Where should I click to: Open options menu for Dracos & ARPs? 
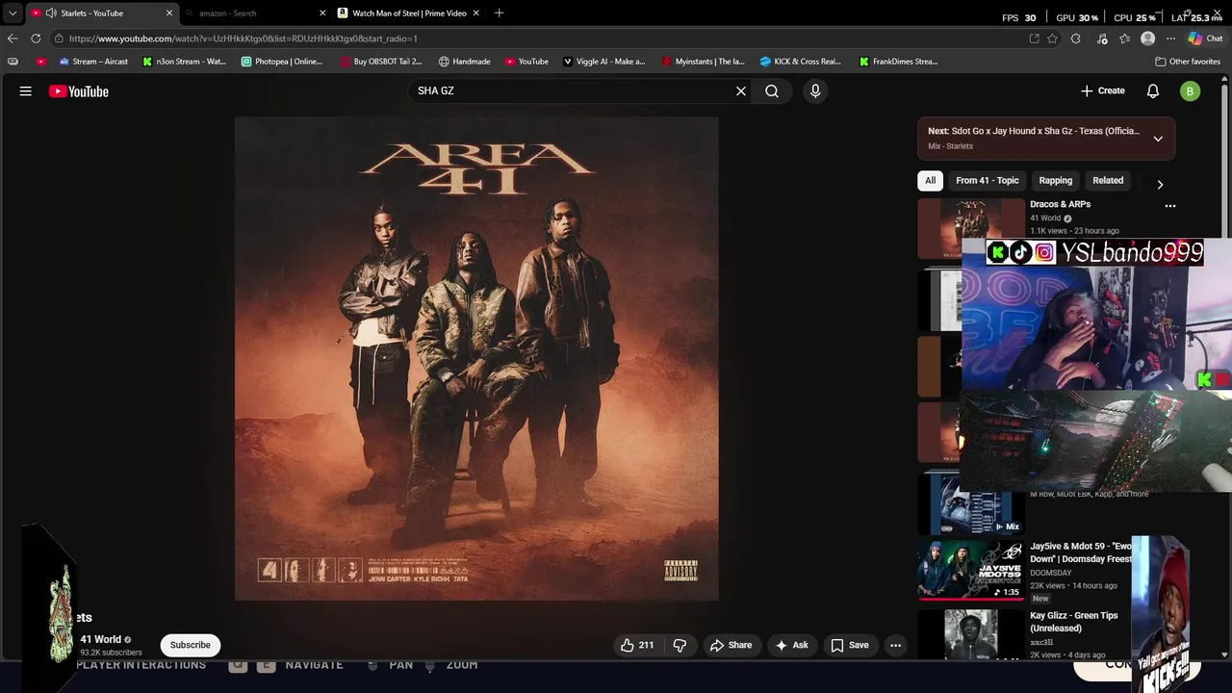tap(1170, 206)
